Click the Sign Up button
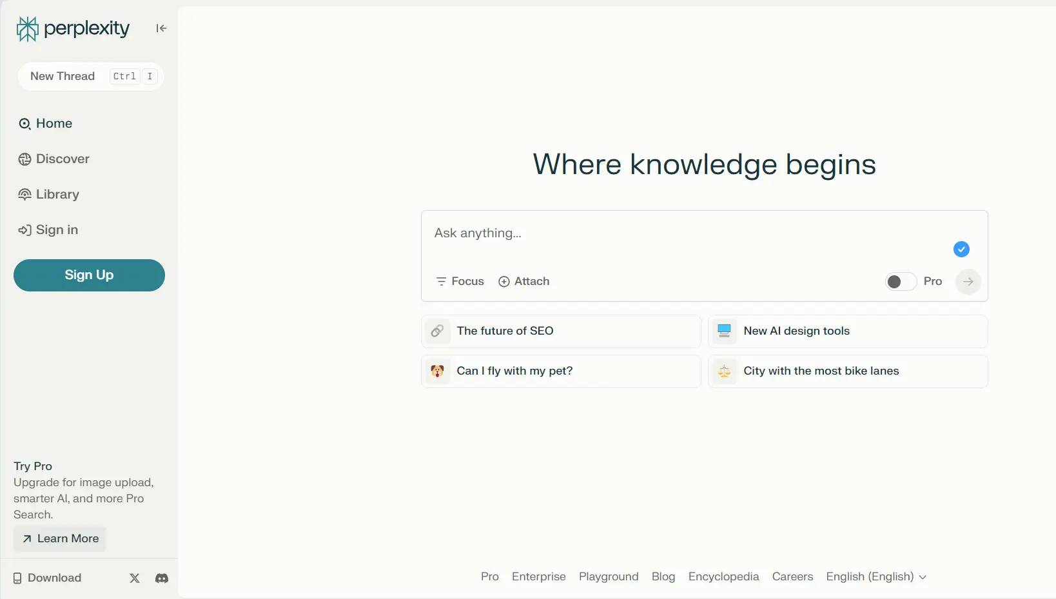The height and width of the screenshot is (599, 1056). point(89,275)
